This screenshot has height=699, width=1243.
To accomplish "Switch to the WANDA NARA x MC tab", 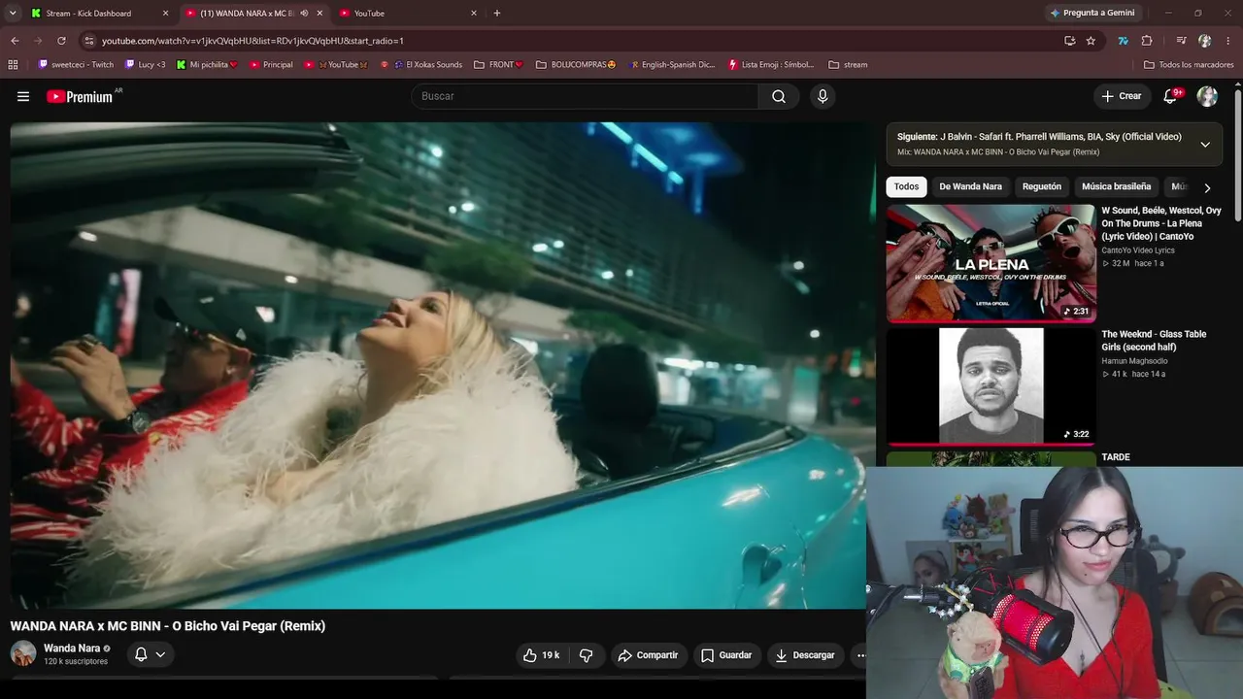I will point(254,14).
